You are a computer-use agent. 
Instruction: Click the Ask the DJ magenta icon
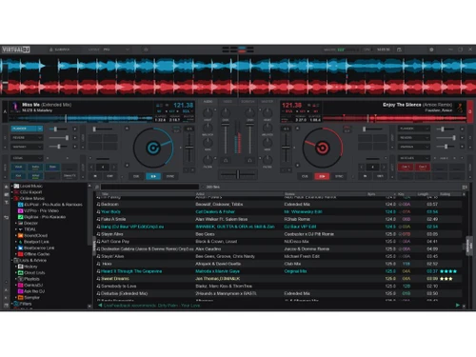click(20, 291)
